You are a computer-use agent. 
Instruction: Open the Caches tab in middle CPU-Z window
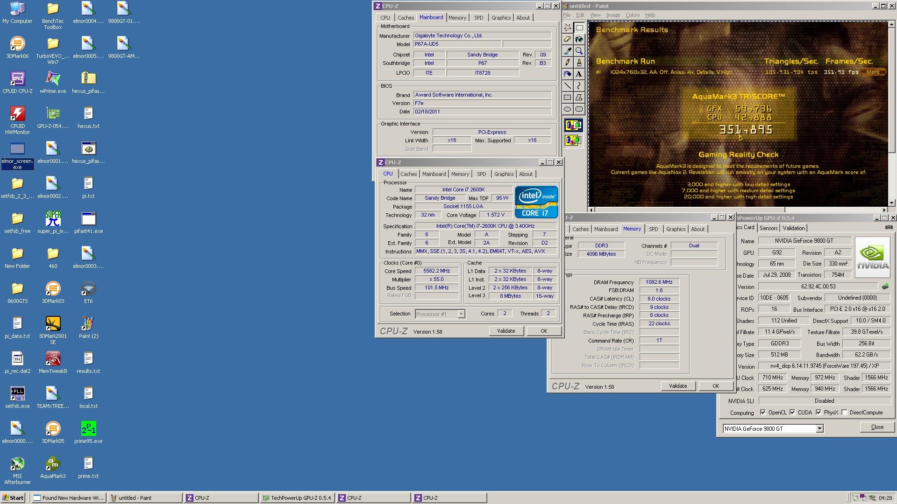point(409,174)
